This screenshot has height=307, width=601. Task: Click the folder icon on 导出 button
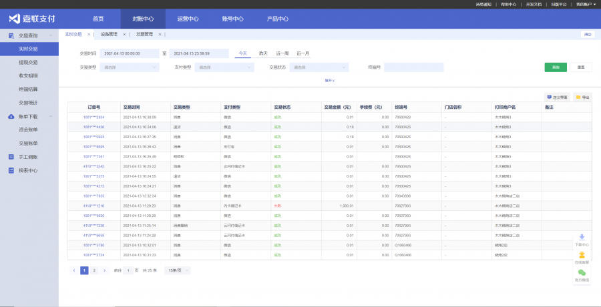(578, 97)
